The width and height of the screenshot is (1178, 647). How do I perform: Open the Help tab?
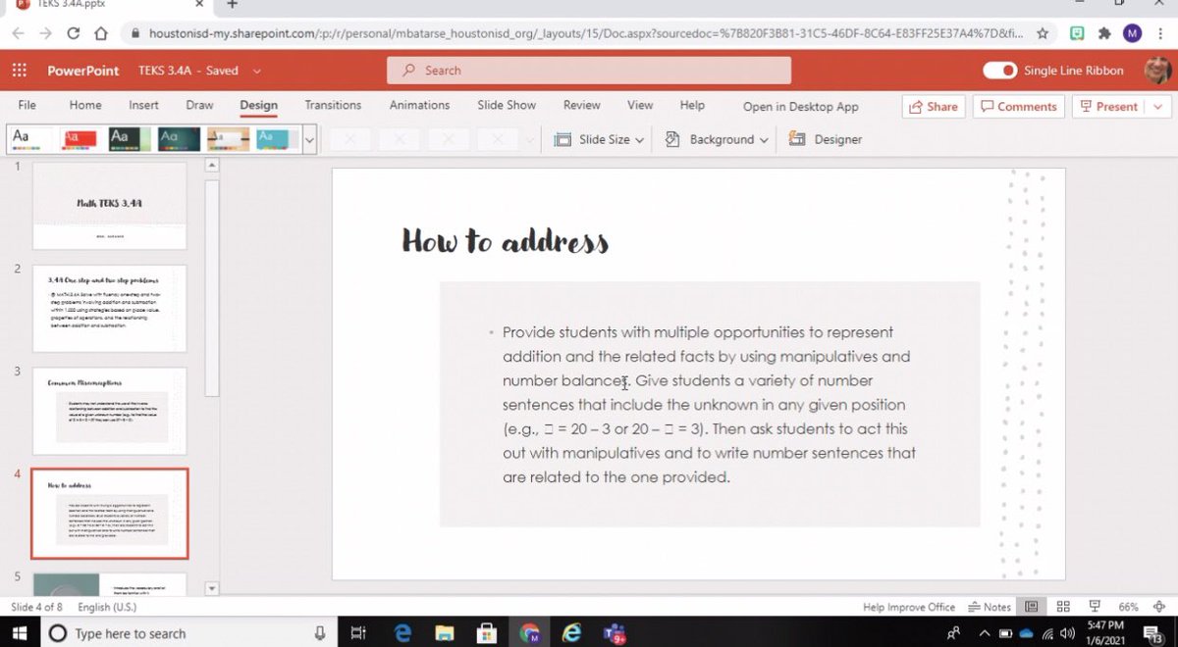[x=692, y=105]
